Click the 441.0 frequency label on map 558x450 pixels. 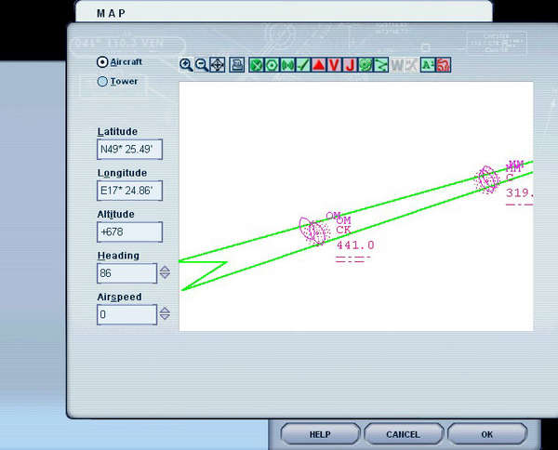pos(355,245)
